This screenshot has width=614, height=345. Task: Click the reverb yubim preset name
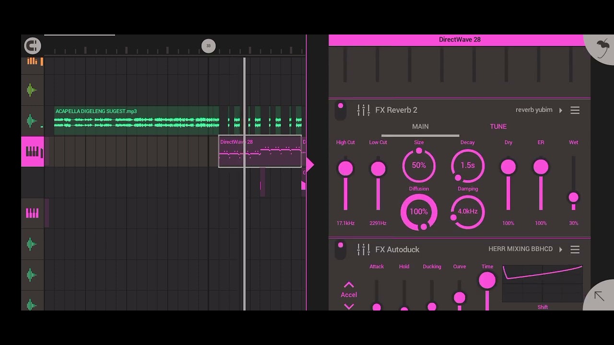point(534,110)
